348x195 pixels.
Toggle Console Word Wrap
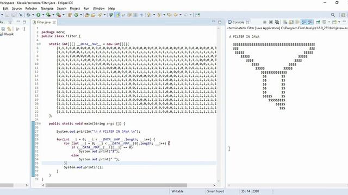(297, 22)
